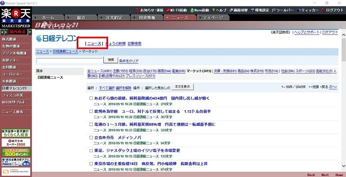
Task: Open the 記事検索 link
Action: 134,44
